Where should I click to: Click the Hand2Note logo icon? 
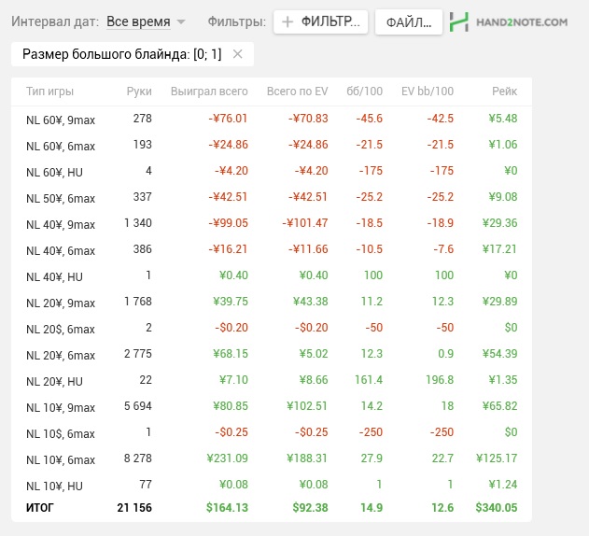458,21
